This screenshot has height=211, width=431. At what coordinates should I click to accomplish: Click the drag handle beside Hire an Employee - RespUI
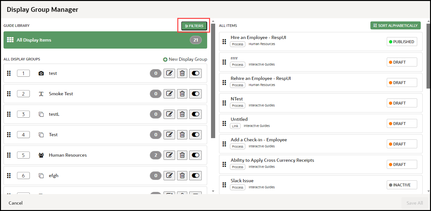pos(224,41)
